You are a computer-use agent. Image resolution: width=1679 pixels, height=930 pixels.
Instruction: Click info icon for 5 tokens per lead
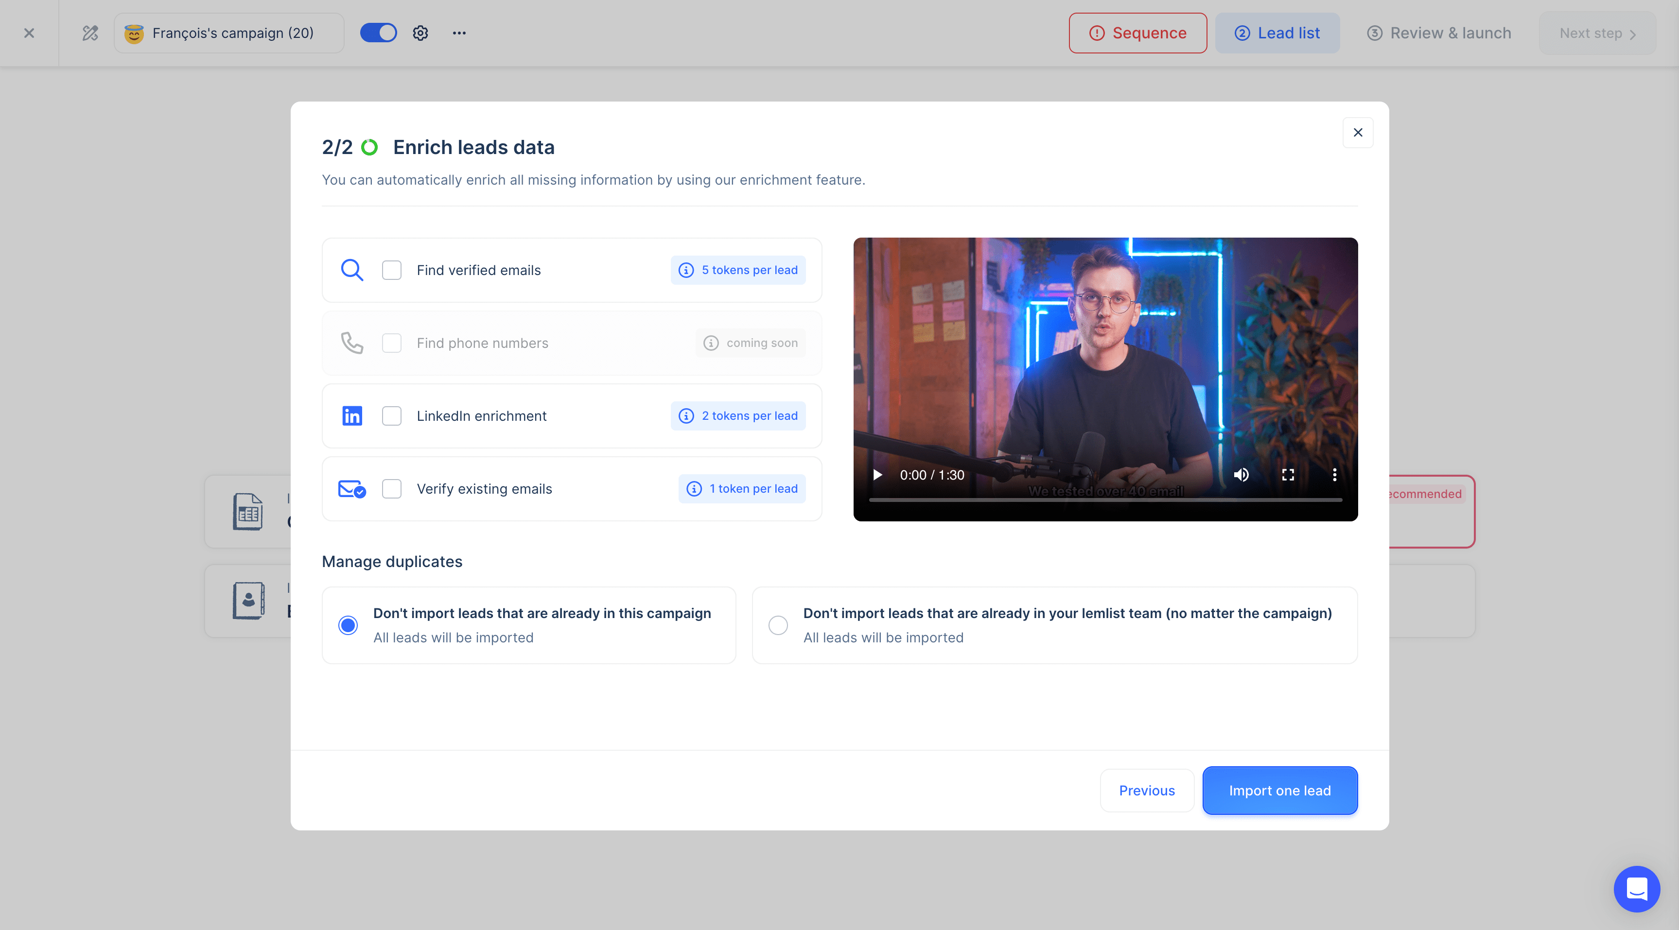pyautogui.click(x=686, y=270)
